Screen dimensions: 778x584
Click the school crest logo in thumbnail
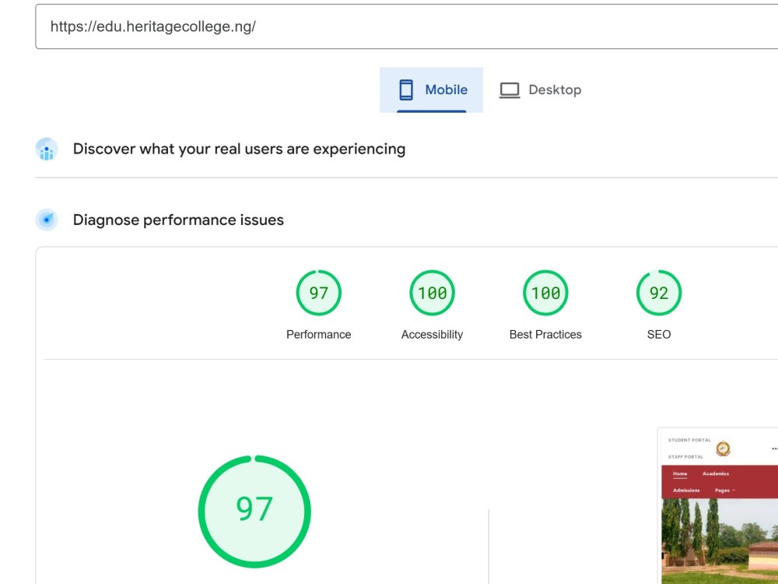pos(723,449)
